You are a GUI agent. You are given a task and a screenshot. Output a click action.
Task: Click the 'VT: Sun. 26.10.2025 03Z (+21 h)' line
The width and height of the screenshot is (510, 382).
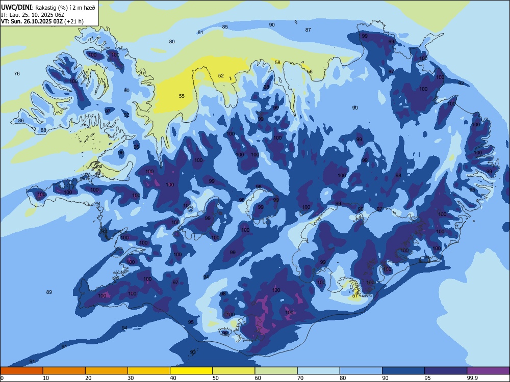(42, 21)
